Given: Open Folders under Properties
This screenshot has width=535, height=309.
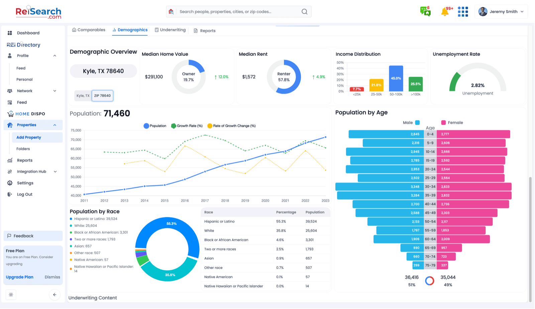Looking at the screenshot, I should click(x=23, y=149).
